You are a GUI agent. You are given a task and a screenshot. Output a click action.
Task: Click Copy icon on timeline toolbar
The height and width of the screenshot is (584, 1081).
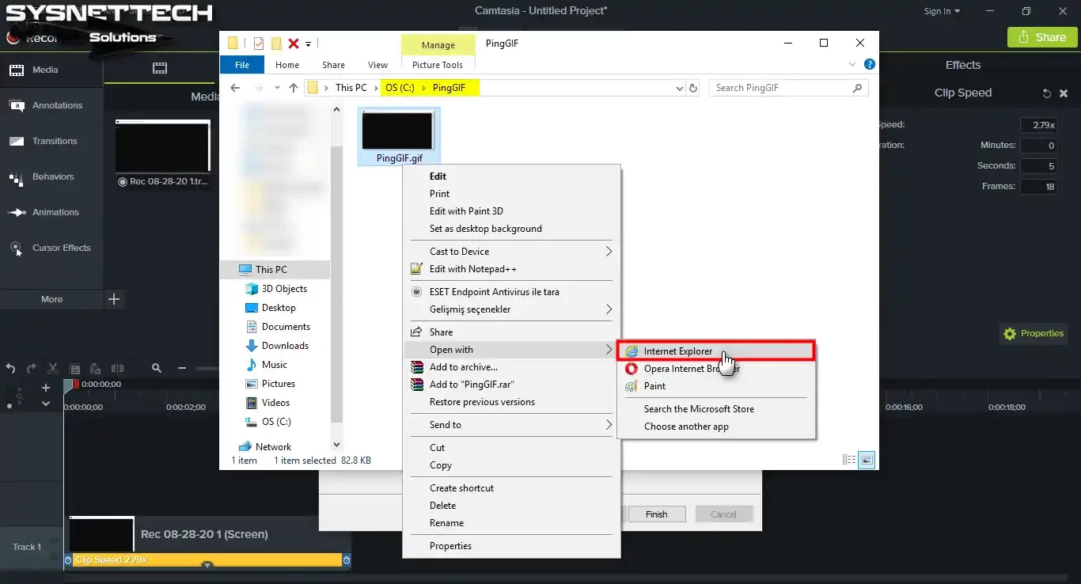74,369
